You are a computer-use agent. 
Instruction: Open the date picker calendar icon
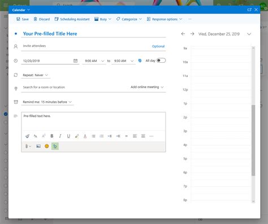pos(75,61)
